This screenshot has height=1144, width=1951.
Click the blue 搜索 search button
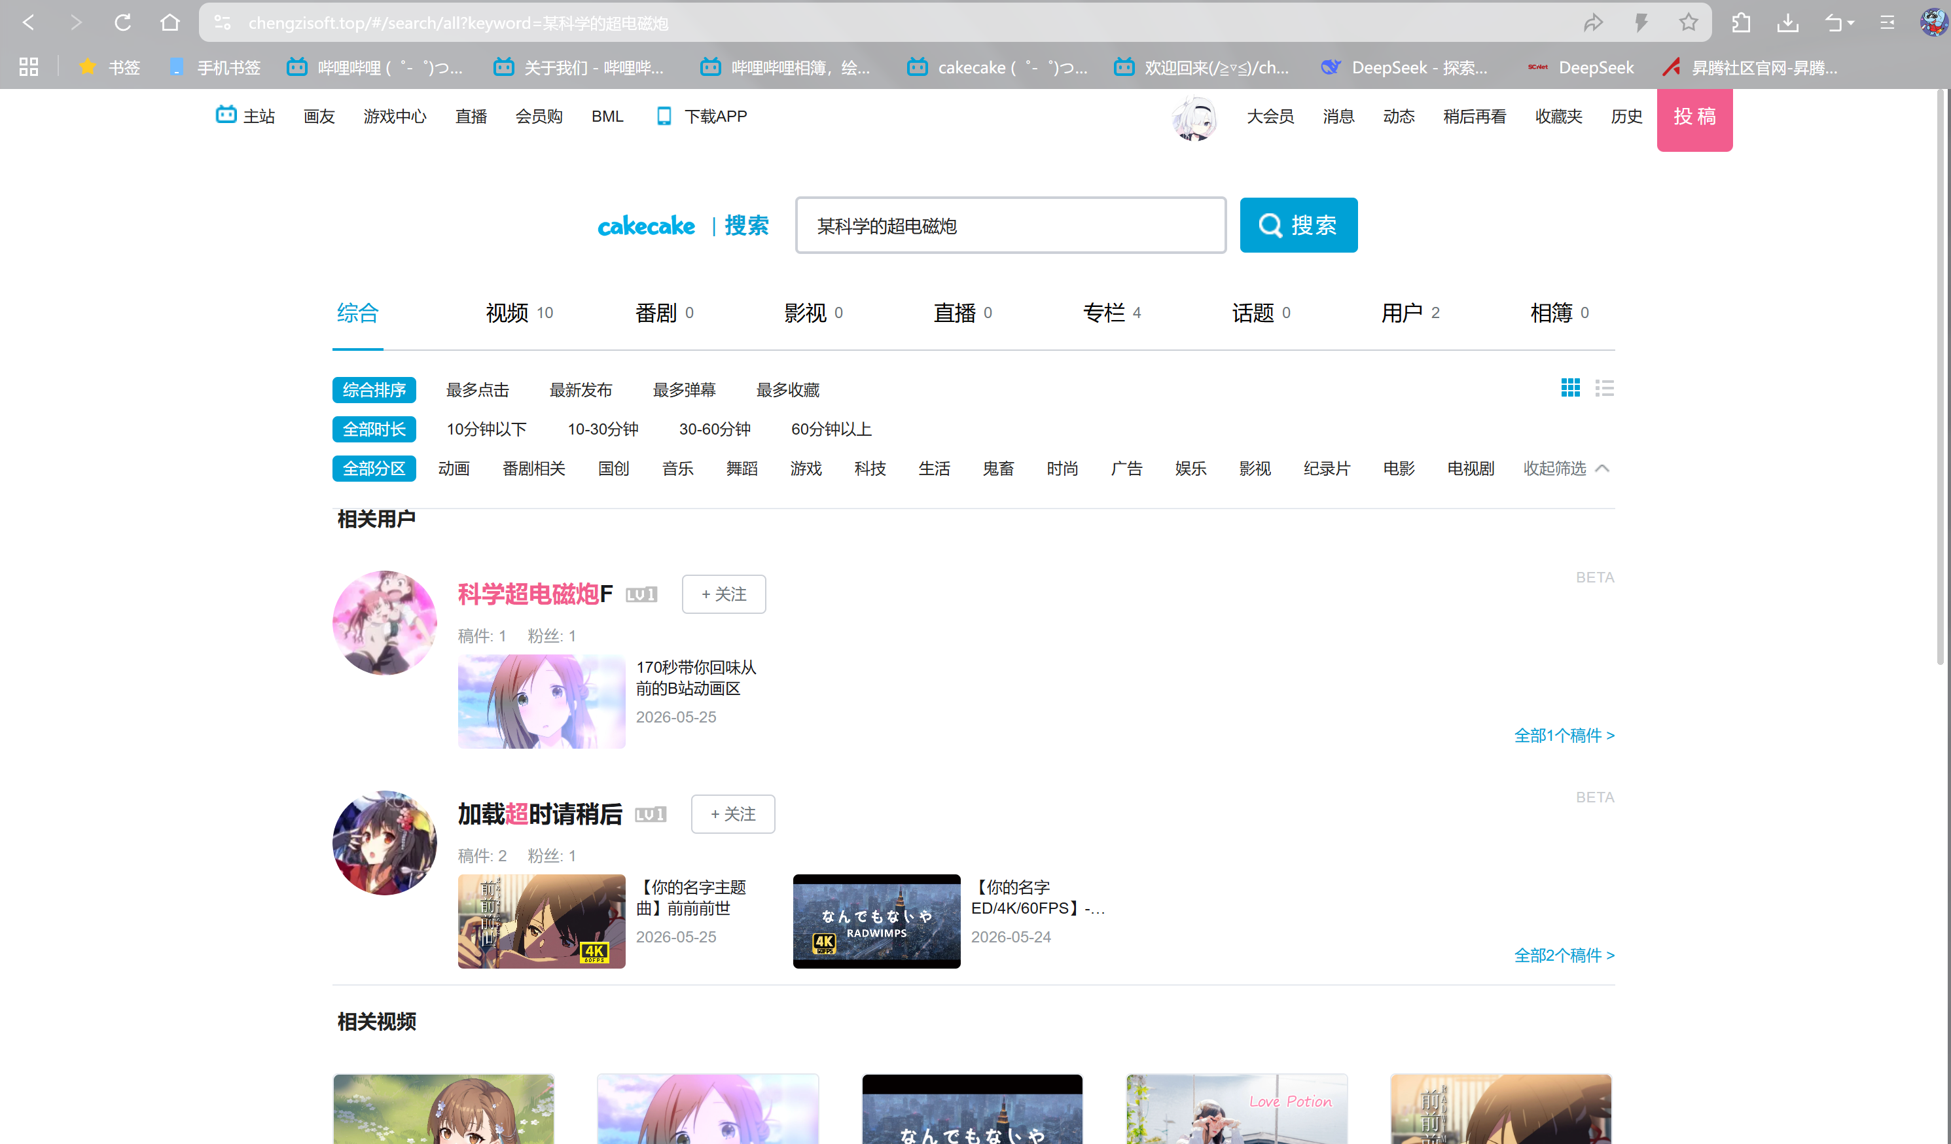tap(1298, 225)
